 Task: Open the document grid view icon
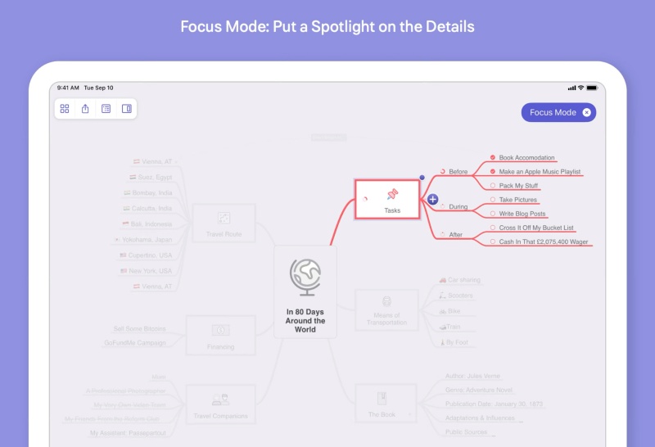(x=65, y=109)
